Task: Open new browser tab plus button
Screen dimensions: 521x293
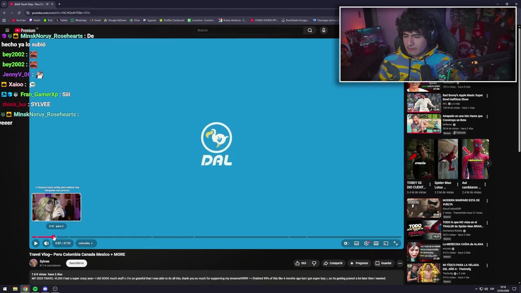Action: pyautogui.click(x=59, y=4)
